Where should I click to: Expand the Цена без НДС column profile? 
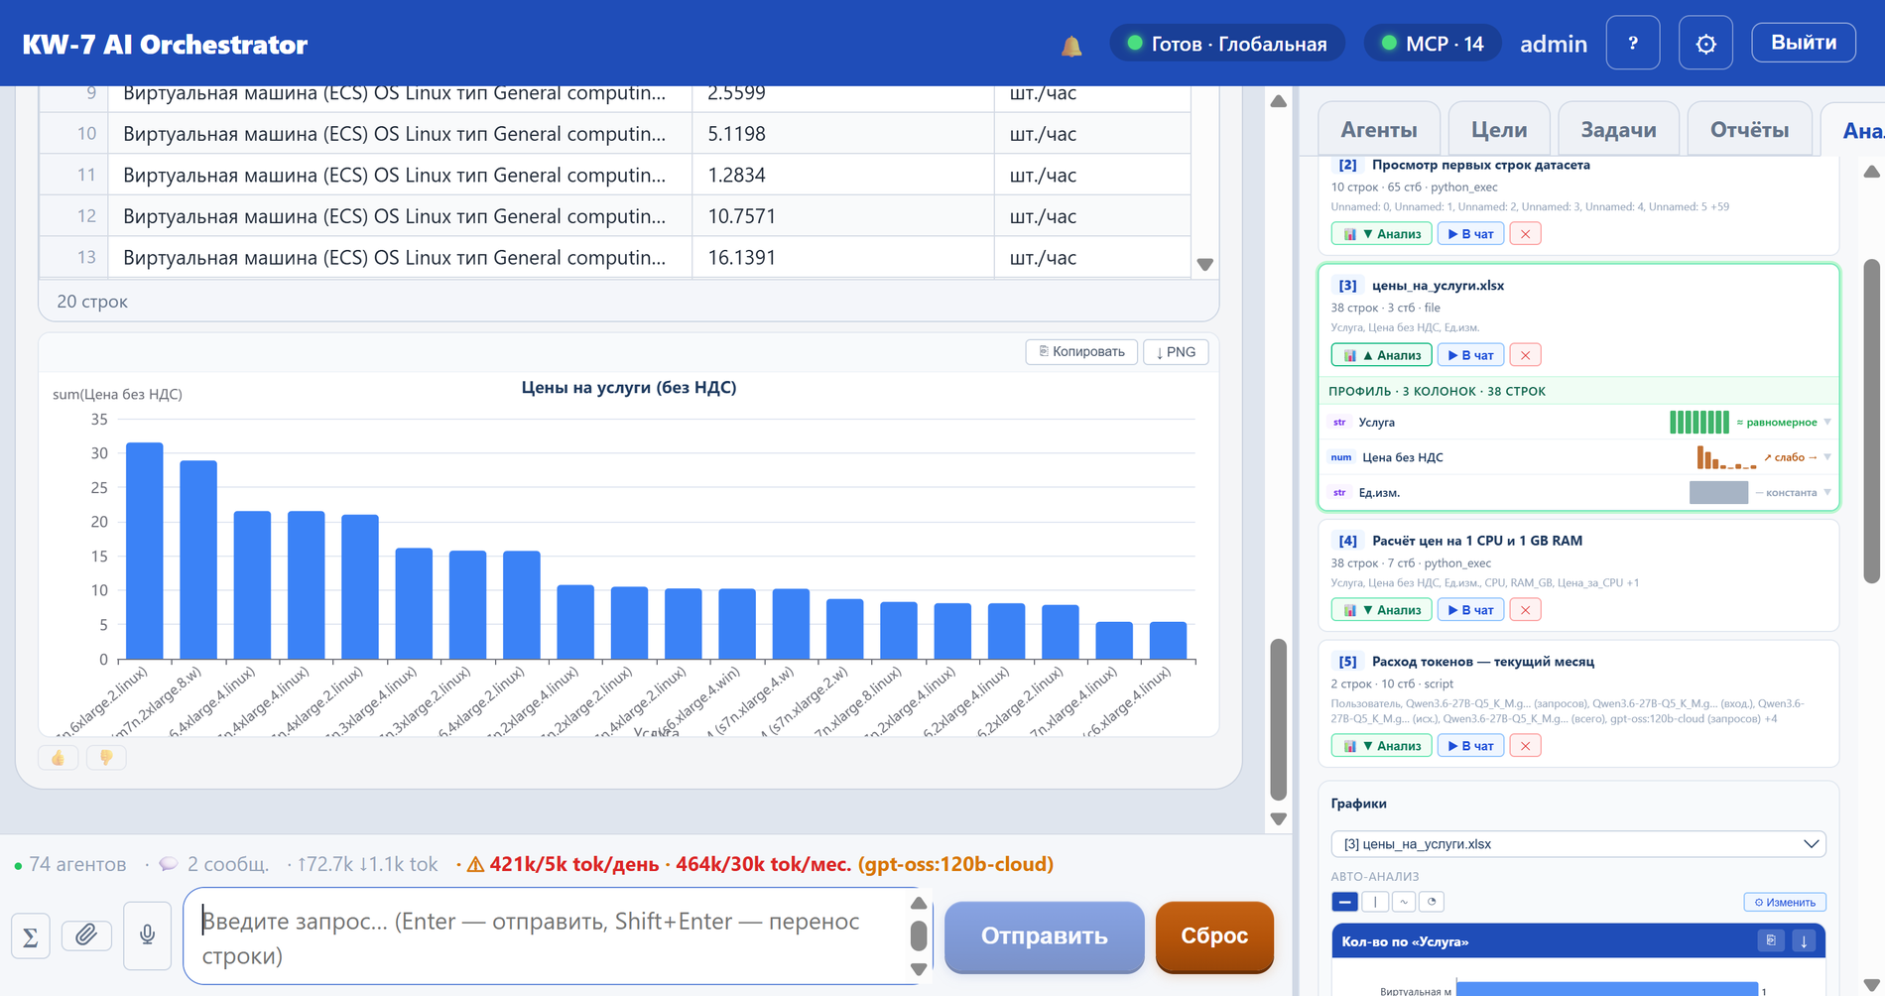[x=1827, y=457]
